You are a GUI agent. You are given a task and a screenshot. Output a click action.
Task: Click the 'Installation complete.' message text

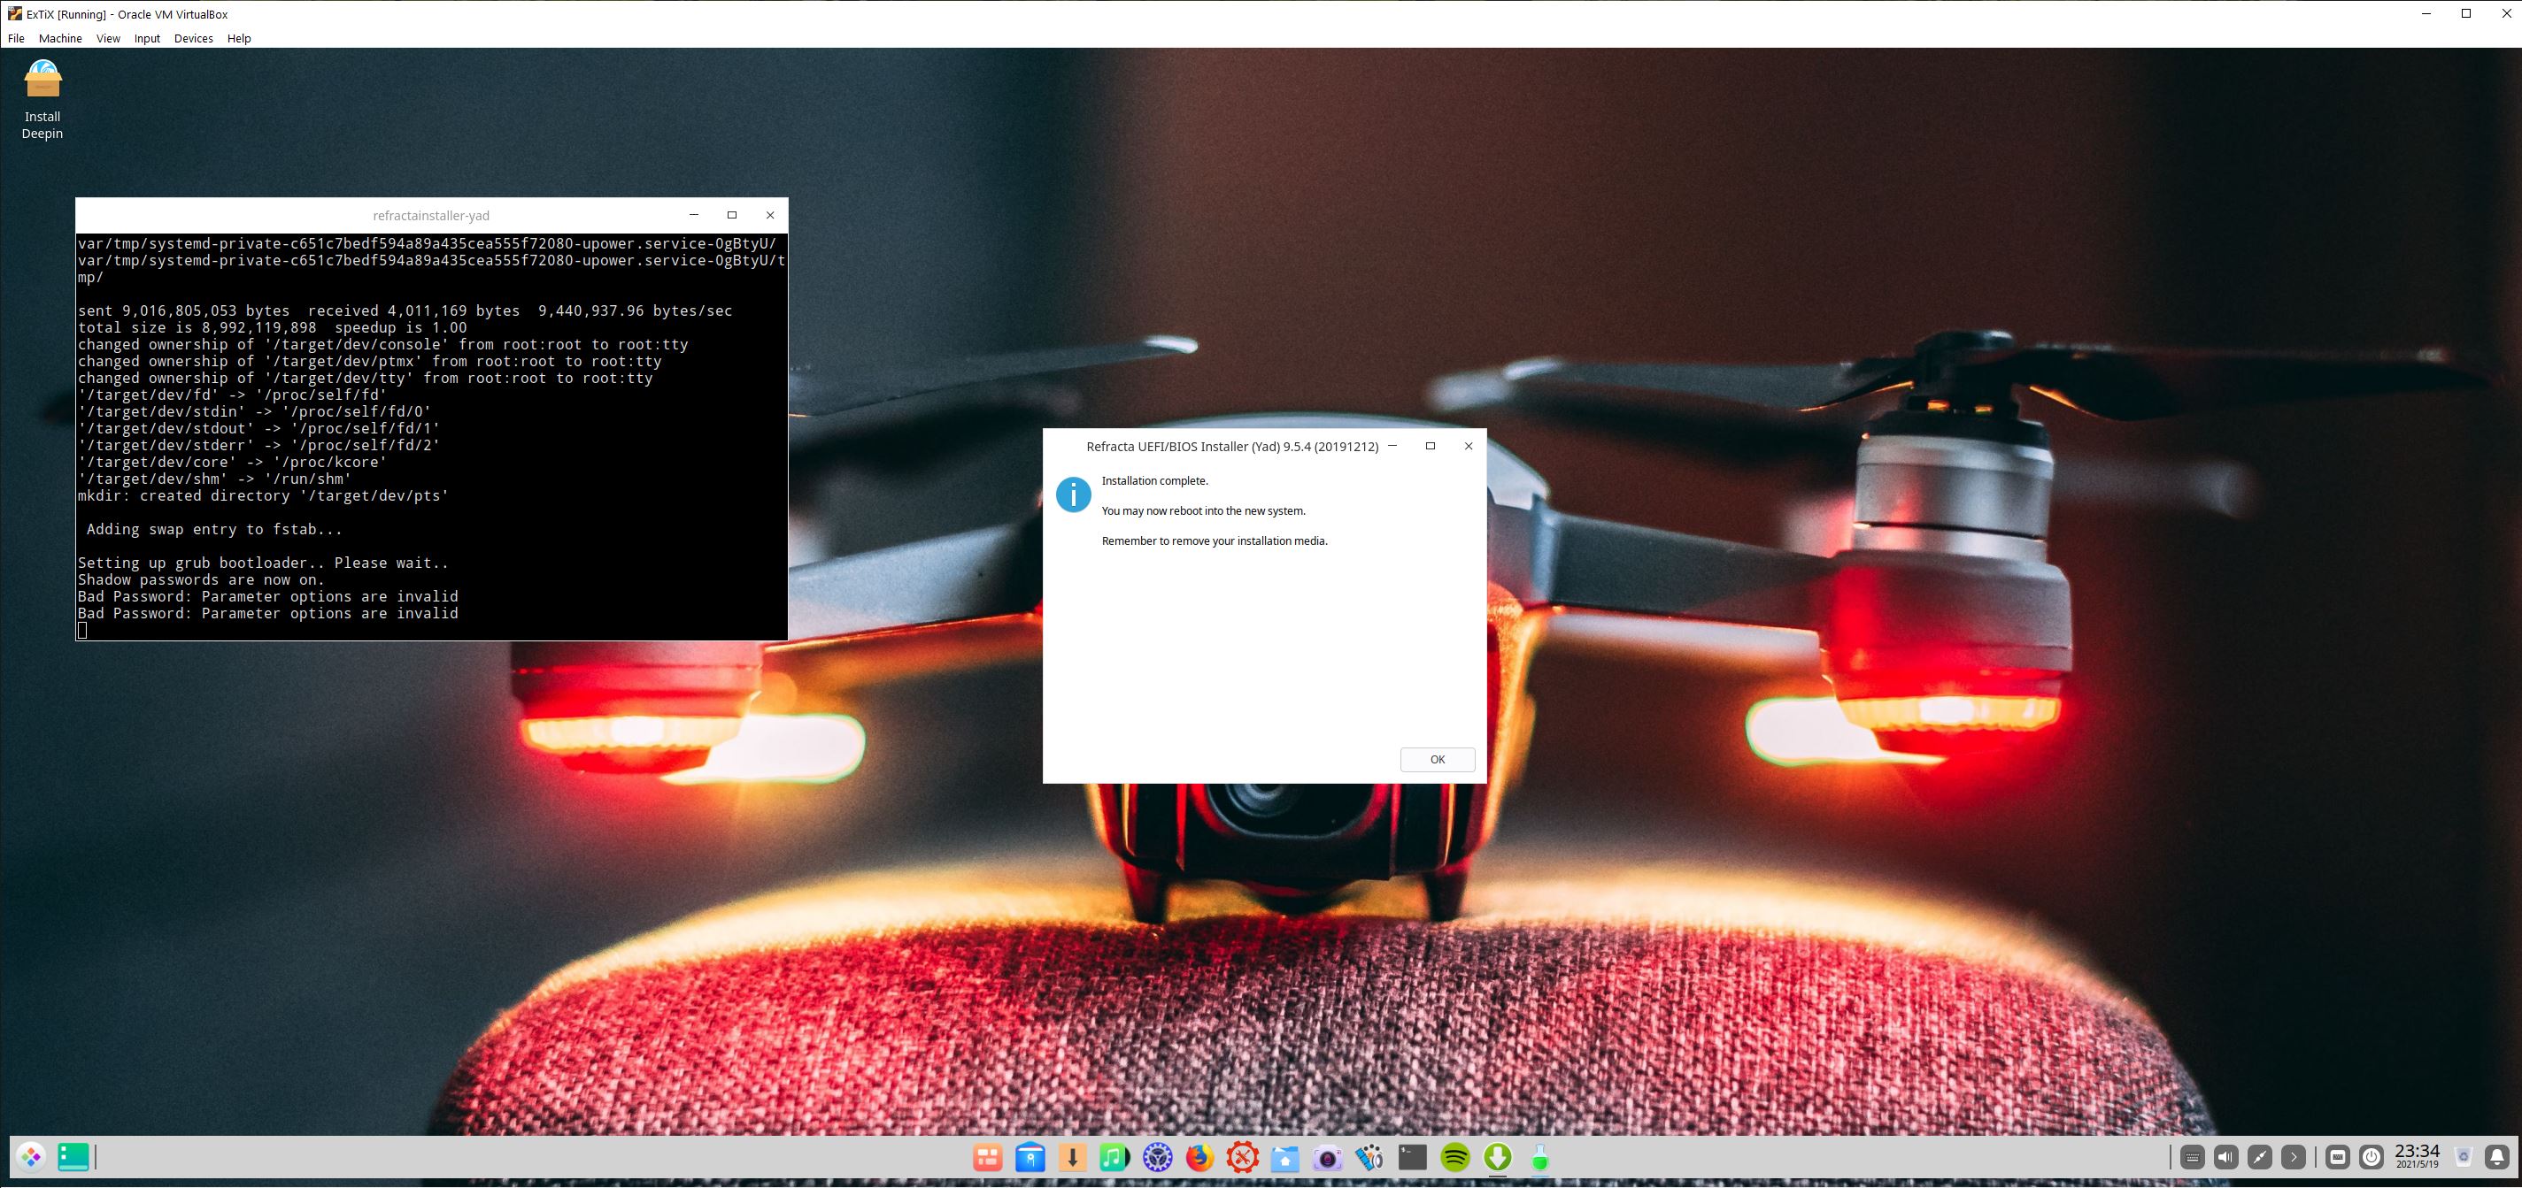point(1154,480)
